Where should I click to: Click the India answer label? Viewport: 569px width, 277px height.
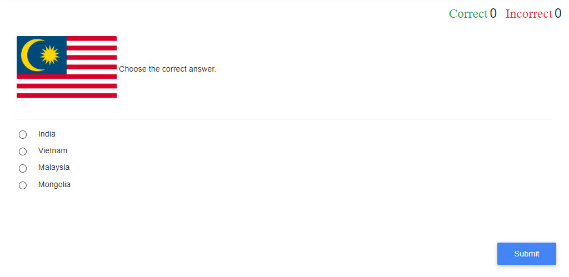[x=47, y=134]
